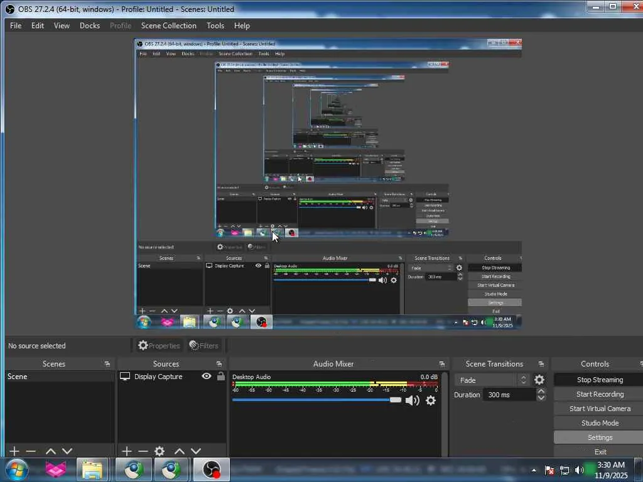Open the Windows Start button
The height and width of the screenshot is (482, 643).
16,469
